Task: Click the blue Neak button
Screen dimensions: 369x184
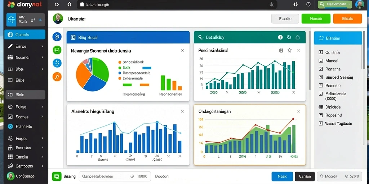Action: pos(282,176)
